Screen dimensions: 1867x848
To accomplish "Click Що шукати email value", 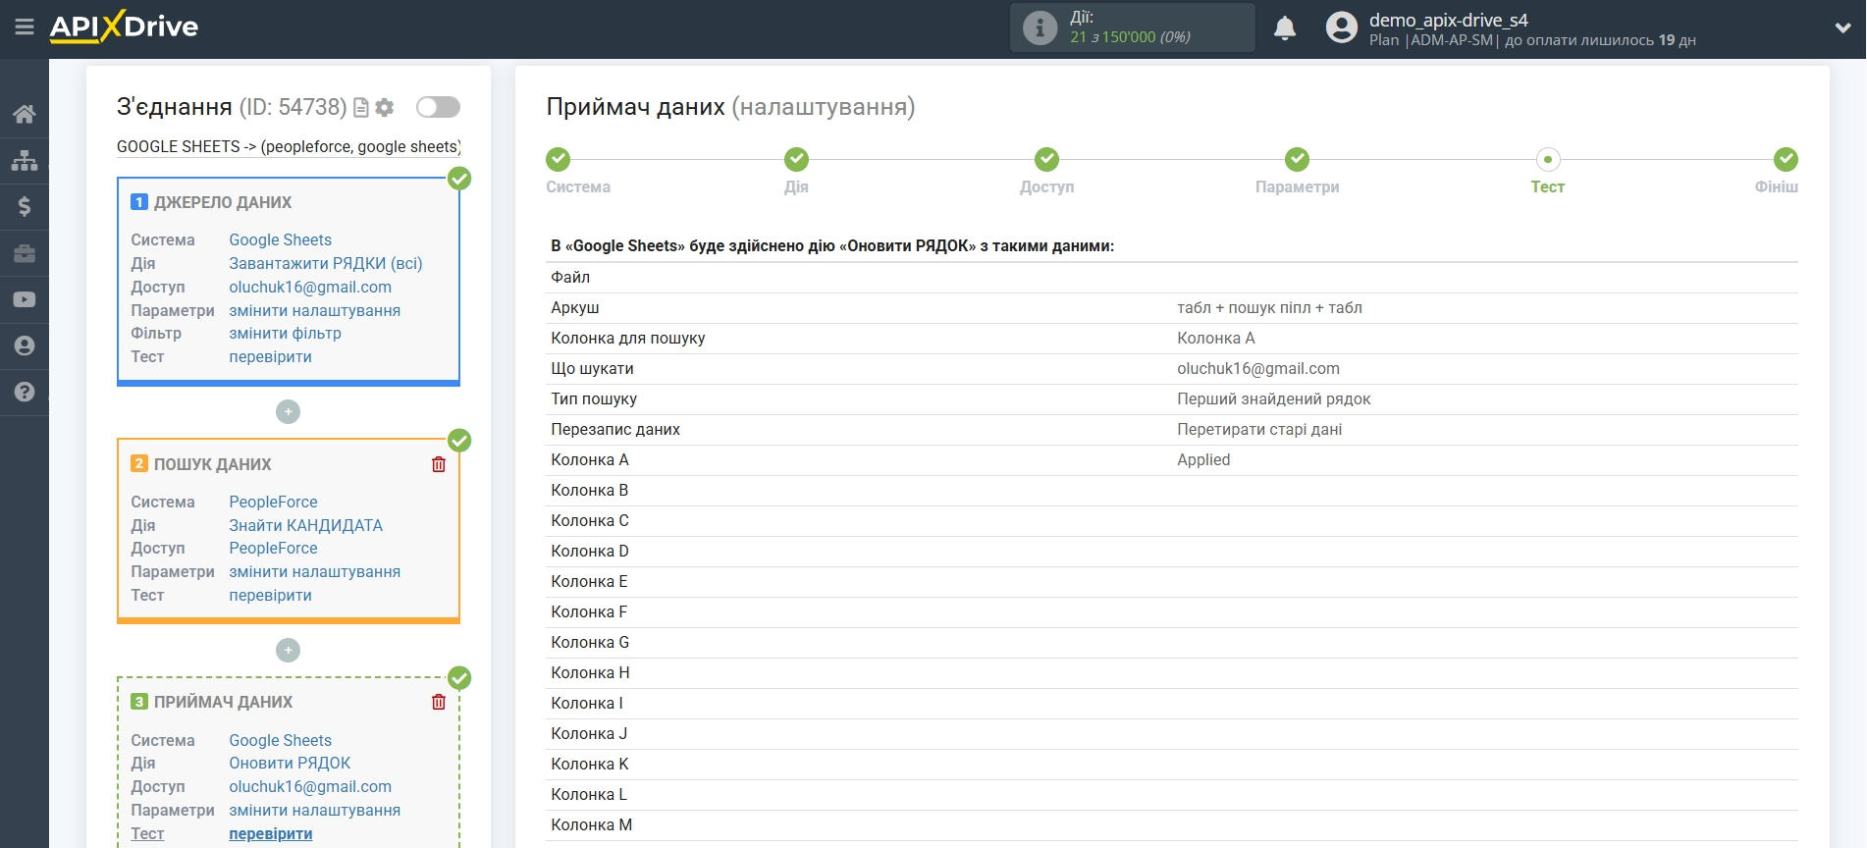I will pyautogui.click(x=1257, y=368).
